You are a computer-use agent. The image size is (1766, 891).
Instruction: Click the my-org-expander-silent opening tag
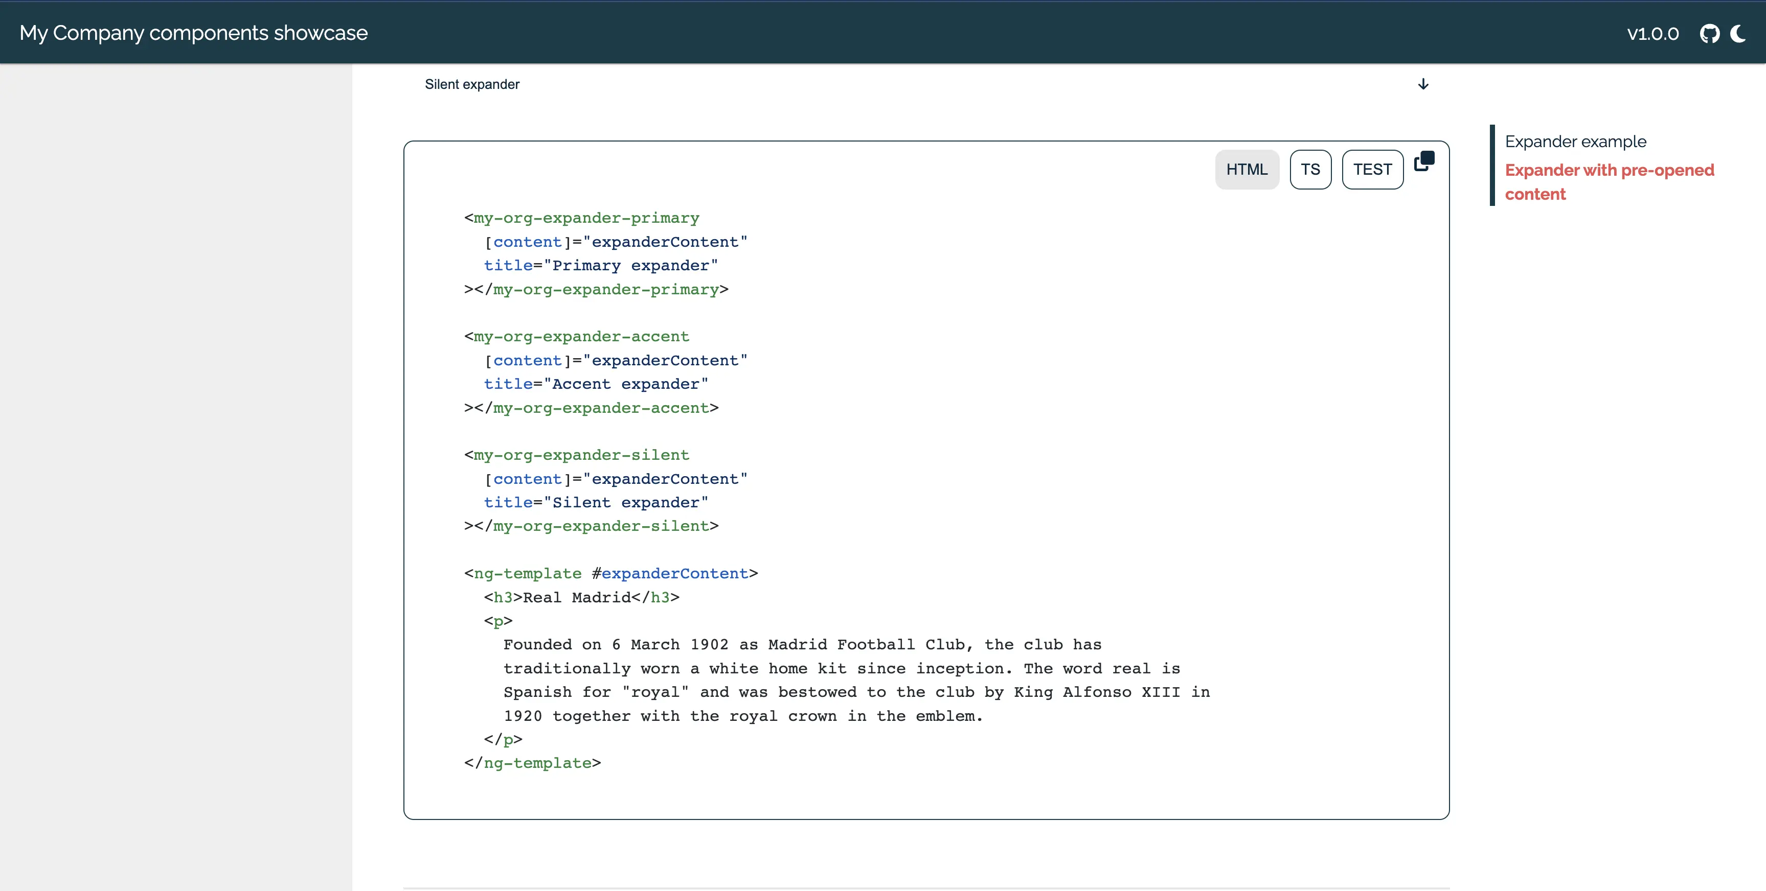[x=577, y=455]
